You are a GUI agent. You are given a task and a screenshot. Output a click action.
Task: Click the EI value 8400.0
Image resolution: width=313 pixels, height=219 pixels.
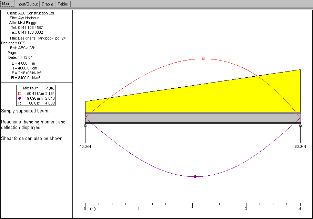(24, 78)
